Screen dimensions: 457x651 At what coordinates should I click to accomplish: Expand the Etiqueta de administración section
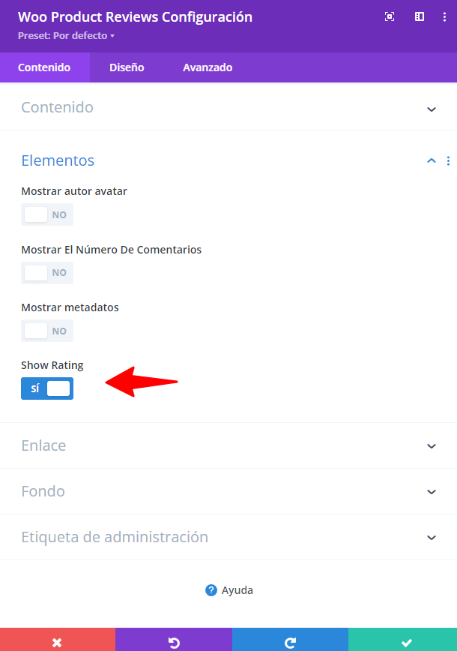(x=228, y=537)
